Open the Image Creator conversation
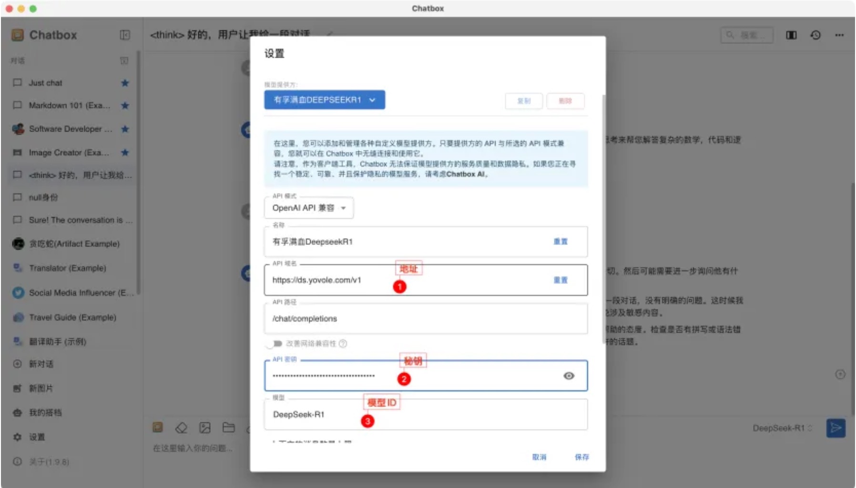The height and width of the screenshot is (488, 856). pos(71,152)
